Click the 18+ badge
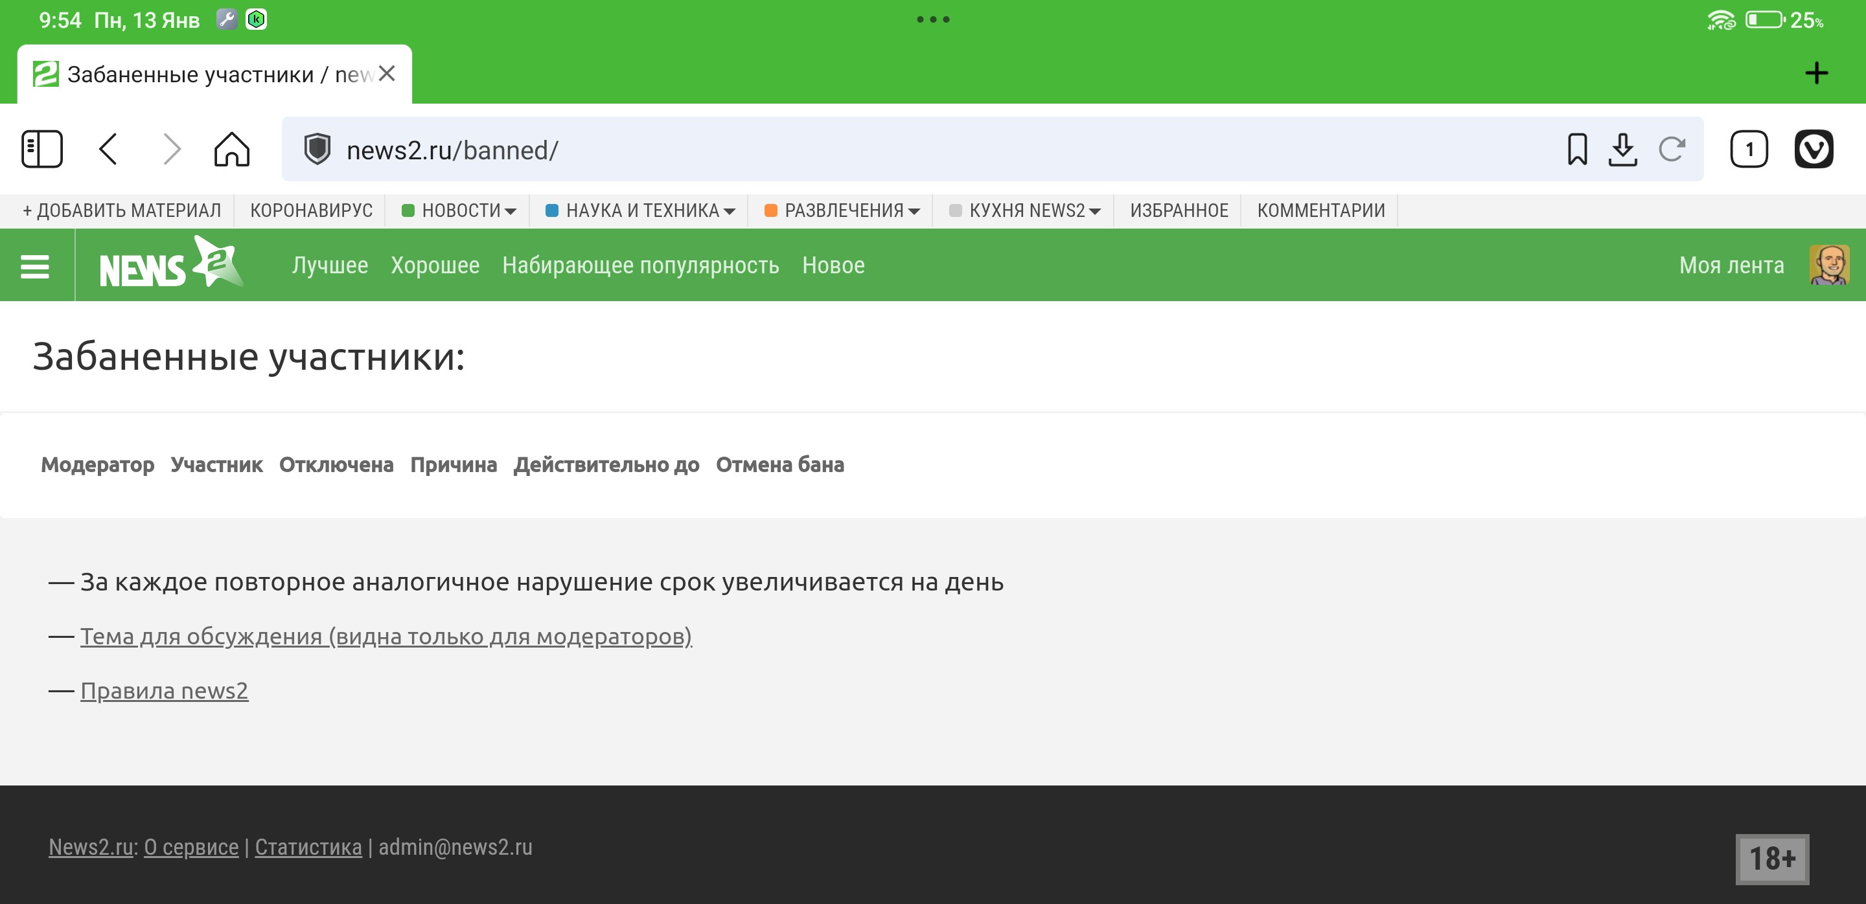 tap(1772, 859)
